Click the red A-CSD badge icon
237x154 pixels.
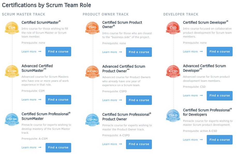(173, 71)
